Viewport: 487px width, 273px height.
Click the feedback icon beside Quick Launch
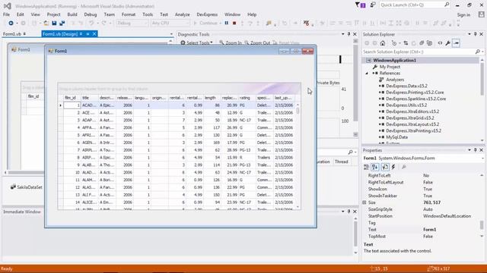(x=373, y=5)
